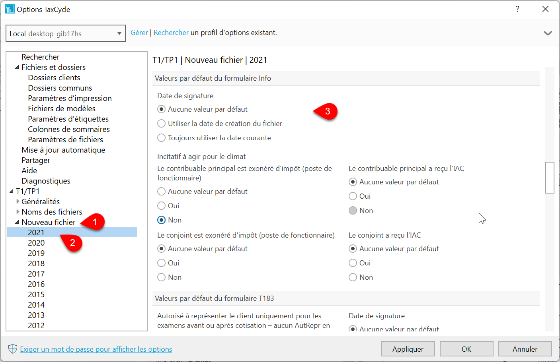The height and width of the screenshot is (362, 560).
Task: Open Fichiers de modèles in the tree
Action: 62,108
